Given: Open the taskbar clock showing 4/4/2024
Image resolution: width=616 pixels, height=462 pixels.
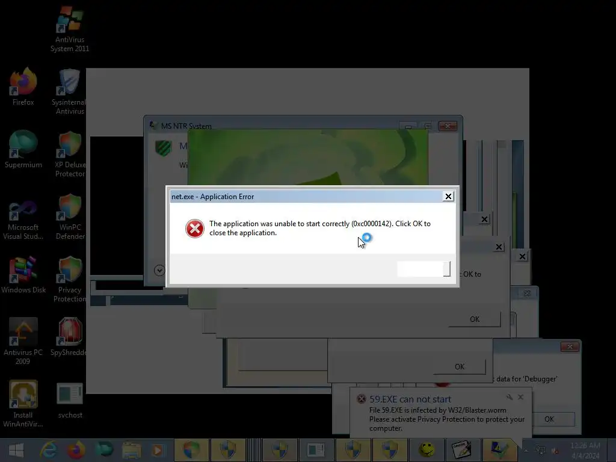Looking at the screenshot, I should (x=585, y=451).
